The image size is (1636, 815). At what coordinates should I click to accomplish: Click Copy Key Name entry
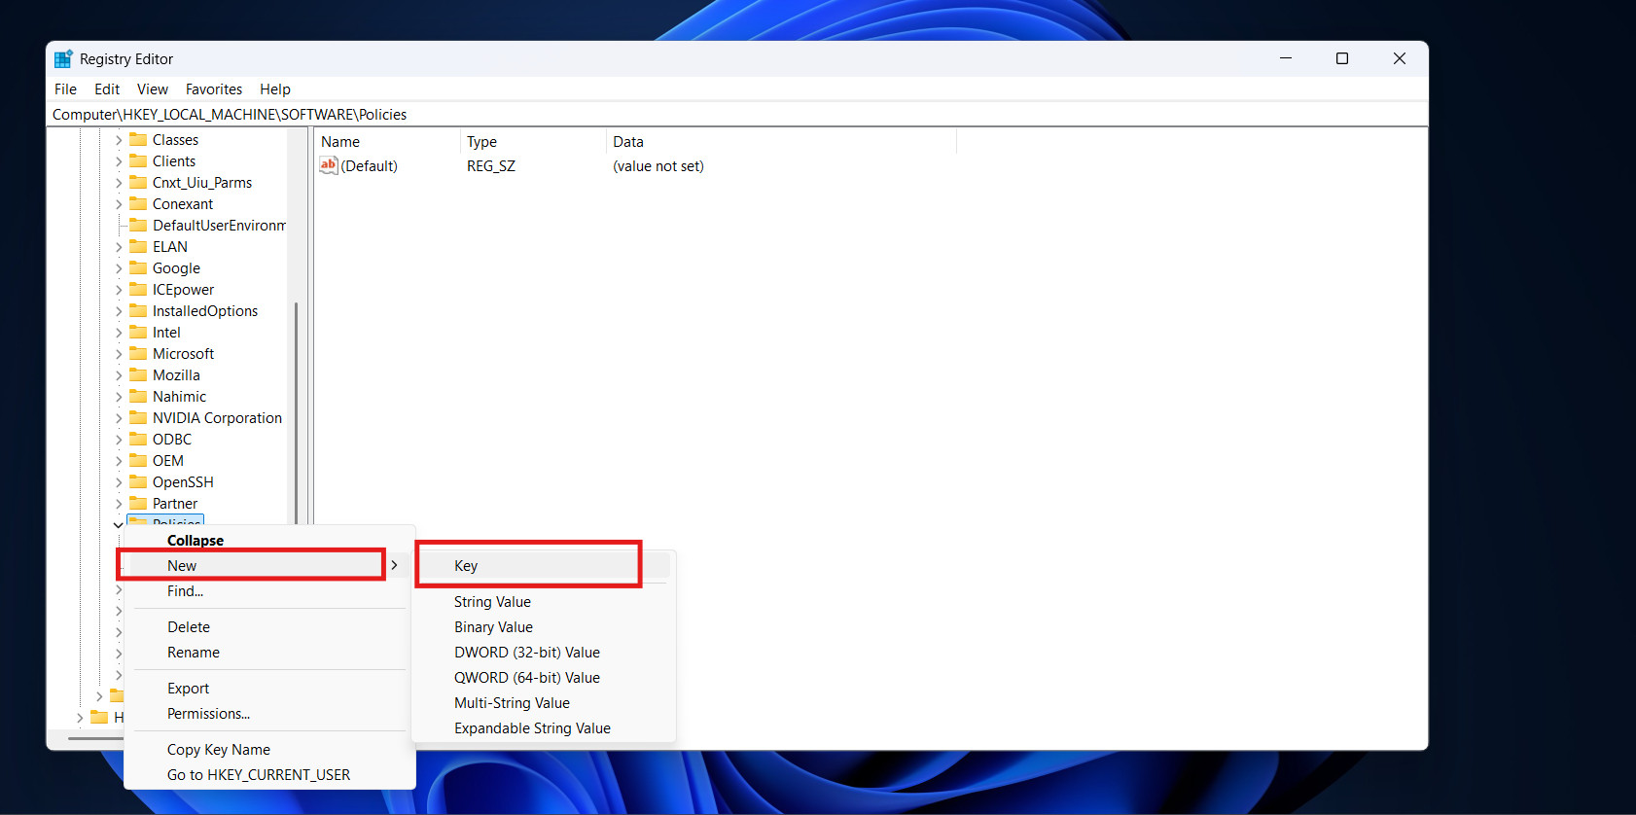tap(218, 750)
